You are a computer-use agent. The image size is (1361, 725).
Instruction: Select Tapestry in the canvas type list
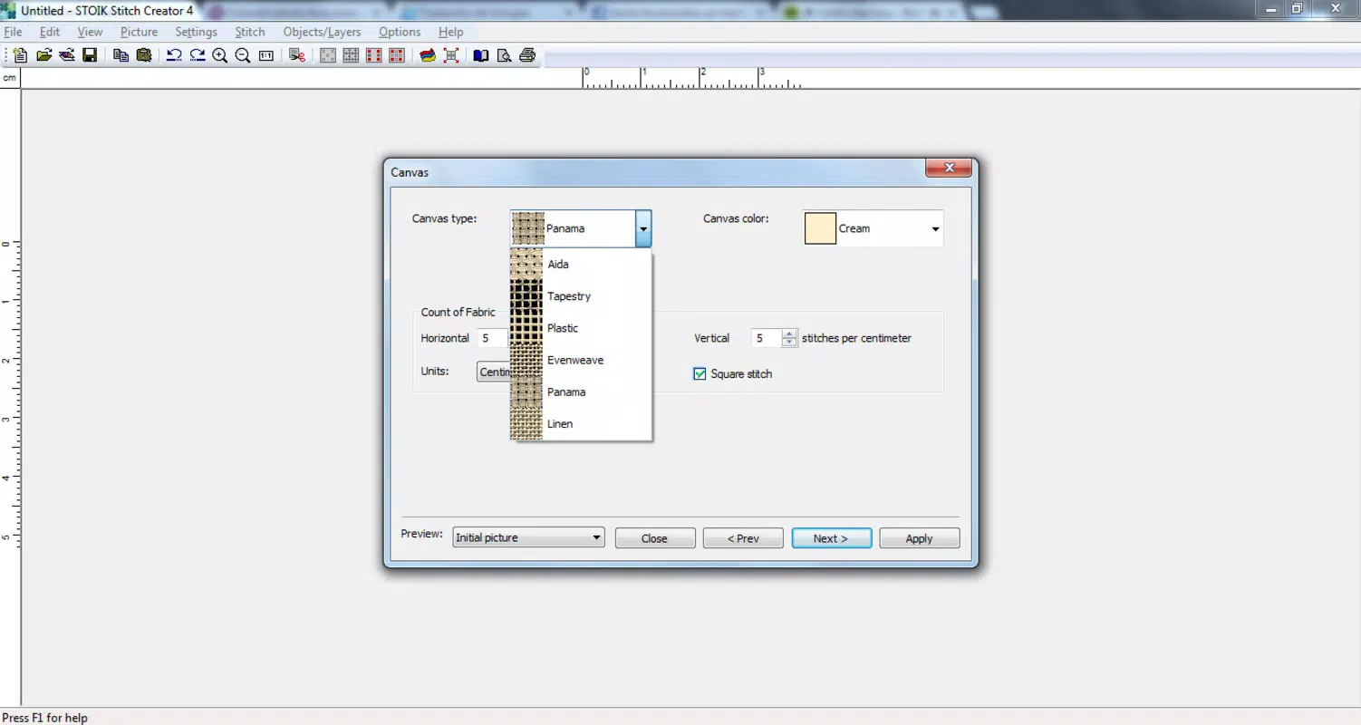pos(581,296)
